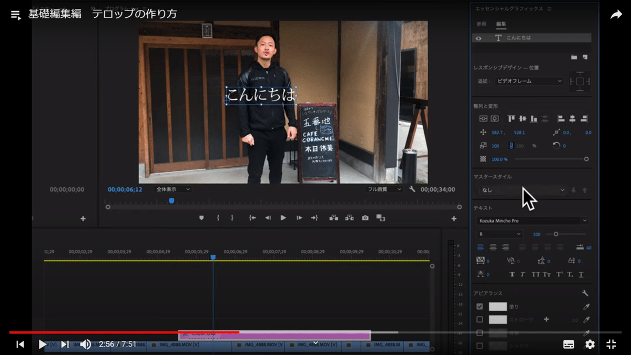Image resolution: width=631 pixels, height=355 pixels.
Task: Toggle the 塗り fill checkbox
Action: point(480,307)
